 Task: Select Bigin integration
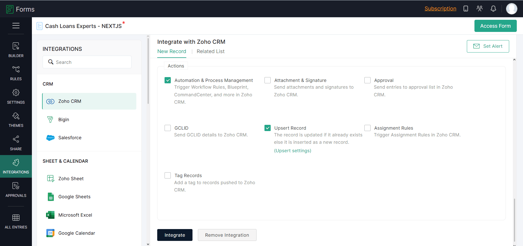pos(89,119)
